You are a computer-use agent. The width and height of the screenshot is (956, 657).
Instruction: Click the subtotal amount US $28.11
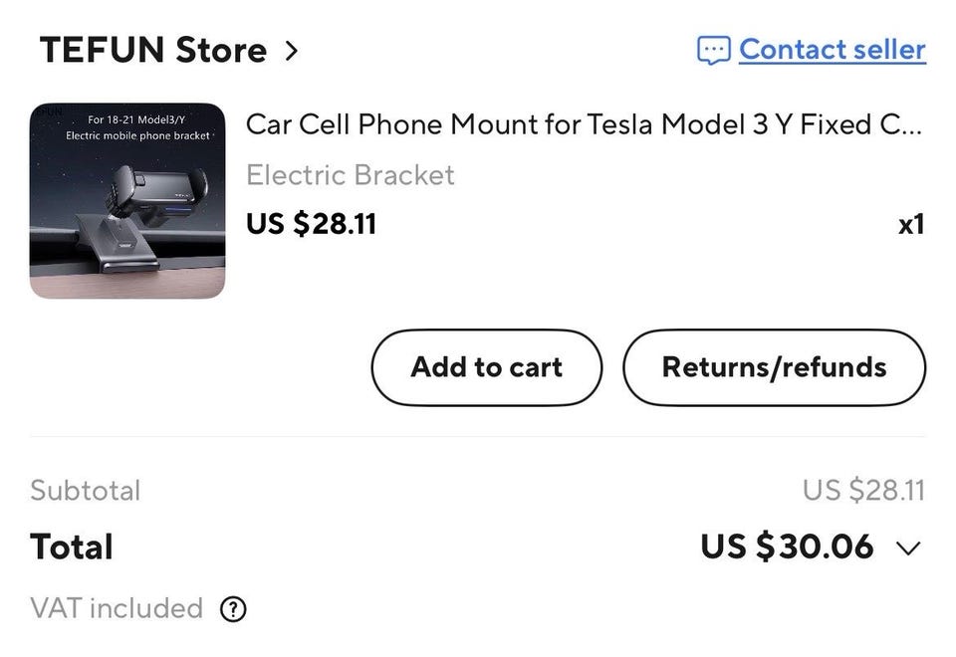coord(863,490)
